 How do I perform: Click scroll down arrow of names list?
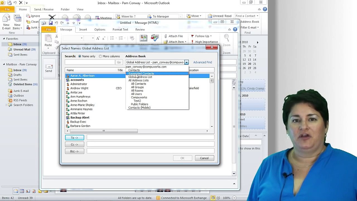click(212, 127)
